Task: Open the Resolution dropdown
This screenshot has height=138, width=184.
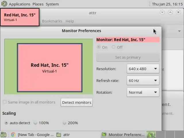Action: click(143, 69)
